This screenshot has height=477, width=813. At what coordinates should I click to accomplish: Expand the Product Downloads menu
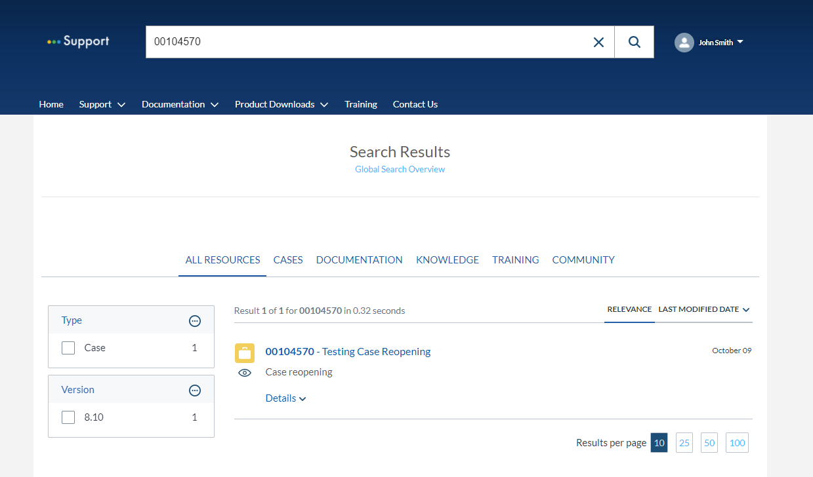pyautogui.click(x=281, y=104)
